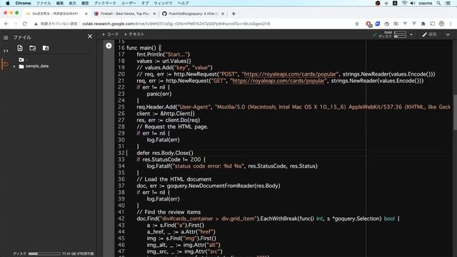
Task: Click the not-secure warning icon in address bar
Action: 36,24
